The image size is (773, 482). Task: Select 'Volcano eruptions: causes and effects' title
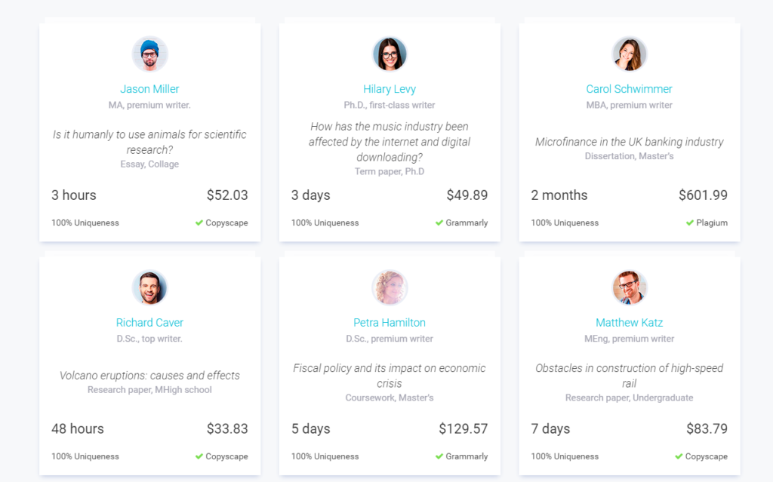point(150,376)
